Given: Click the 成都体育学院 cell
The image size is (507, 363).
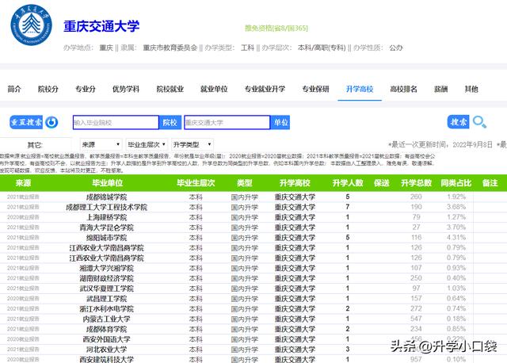Looking at the screenshot, I should [x=106, y=330].
